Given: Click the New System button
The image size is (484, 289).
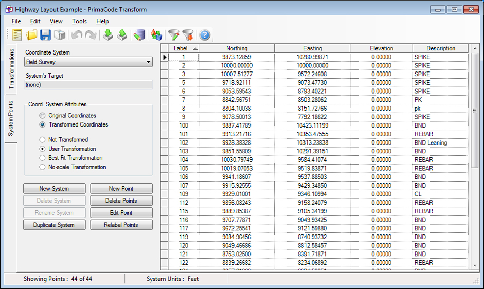Looking at the screenshot, I should click(x=55, y=188).
